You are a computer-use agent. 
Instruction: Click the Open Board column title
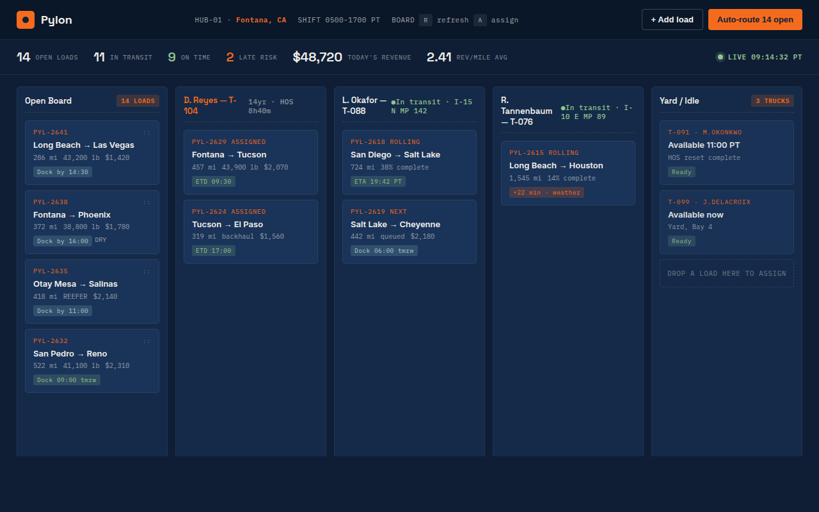click(x=48, y=100)
